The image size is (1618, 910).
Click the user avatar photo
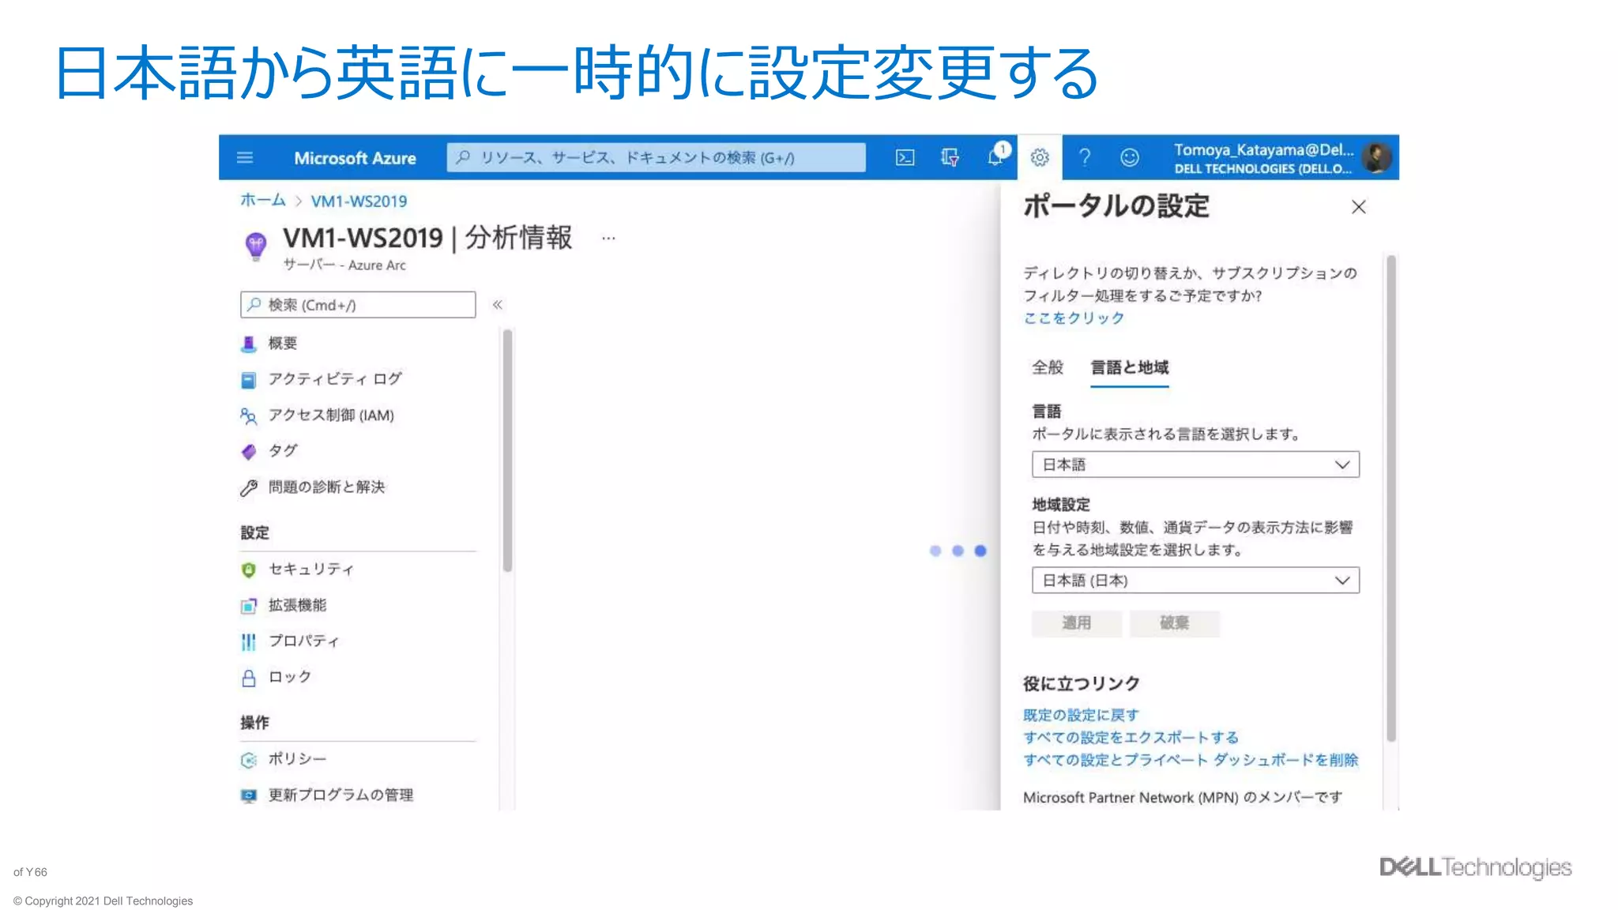click(1378, 158)
